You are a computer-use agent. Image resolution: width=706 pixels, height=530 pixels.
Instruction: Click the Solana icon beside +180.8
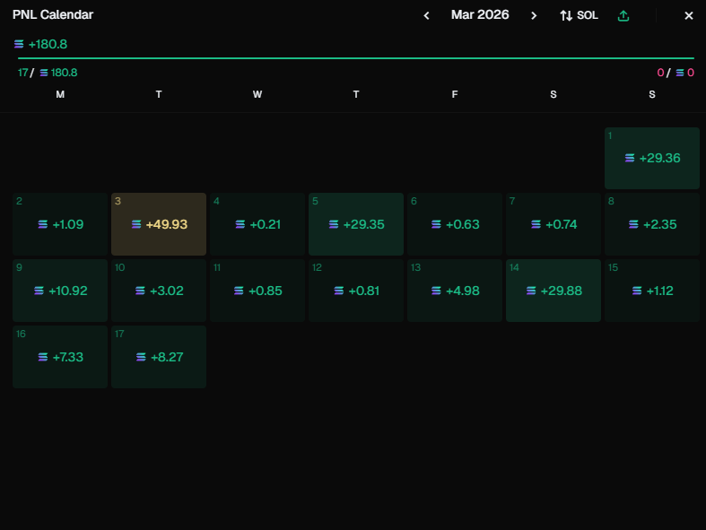[x=19, y=44]
